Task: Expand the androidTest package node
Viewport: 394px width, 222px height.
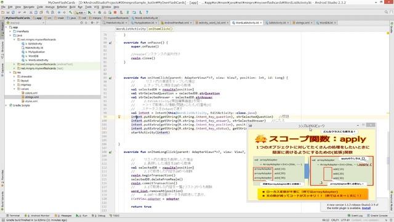Action: [14, 64]
